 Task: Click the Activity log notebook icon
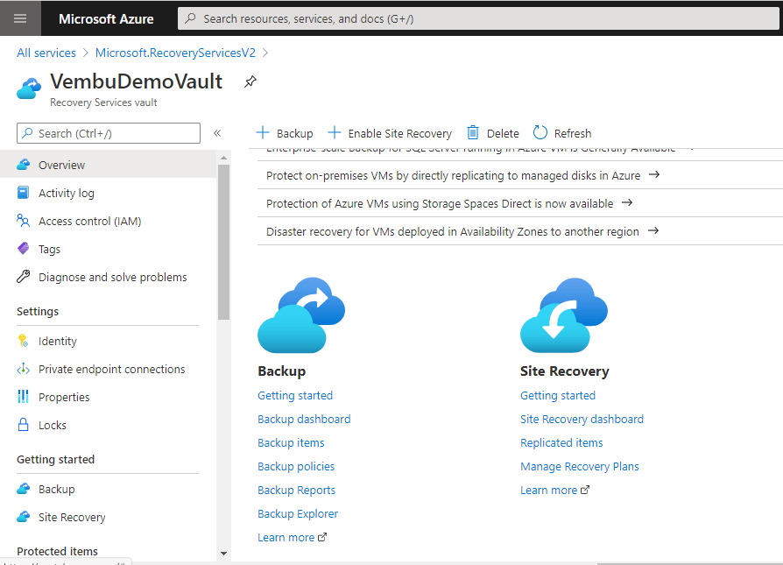(23, 193)
